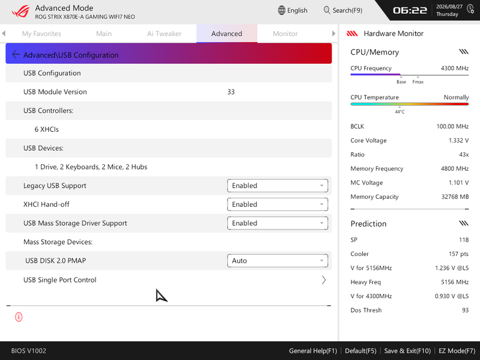Open Search(F9)

point(343,10)
